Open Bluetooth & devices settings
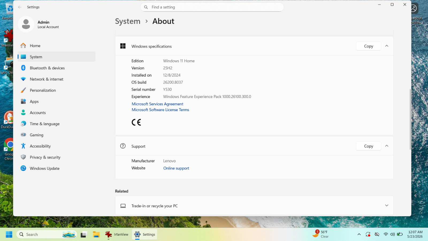Viewport: 428px width, 241px height. 56,68
